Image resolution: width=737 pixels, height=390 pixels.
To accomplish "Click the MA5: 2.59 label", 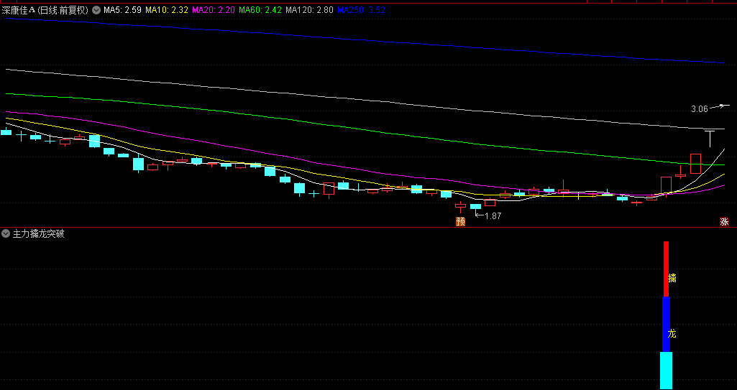I will [122, 10].
